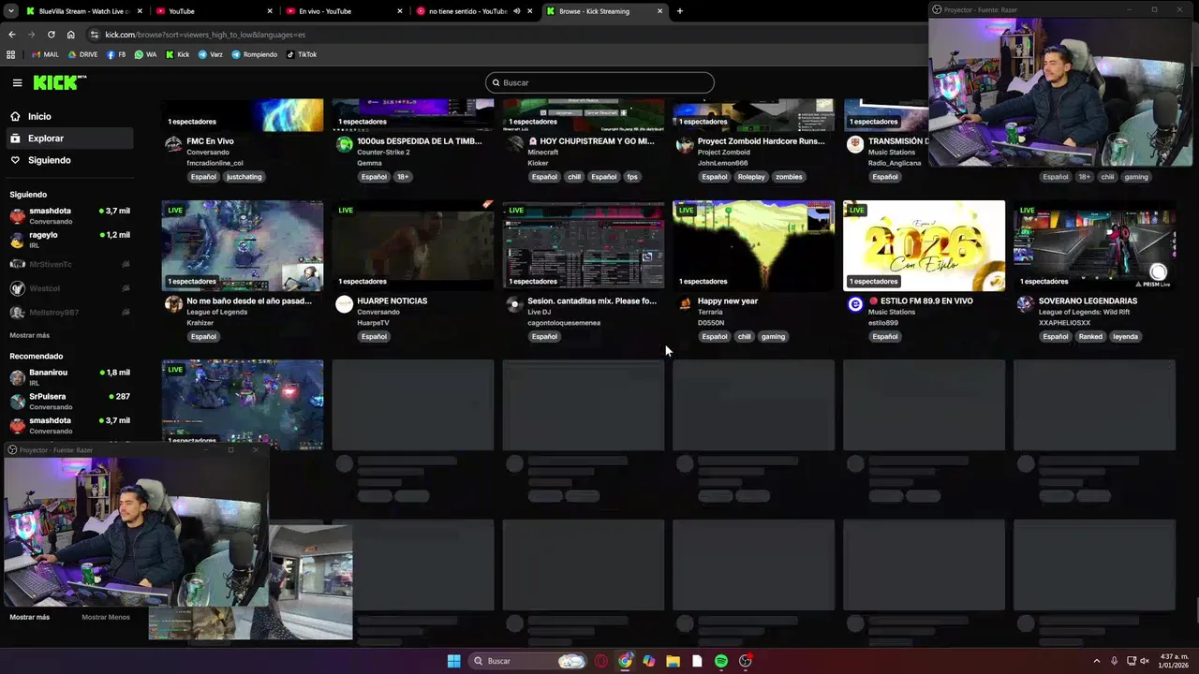The image size is (1199, 674).
Task: Open the Happy new year Terraria thumbnail
Action: [x=753, y=245]
